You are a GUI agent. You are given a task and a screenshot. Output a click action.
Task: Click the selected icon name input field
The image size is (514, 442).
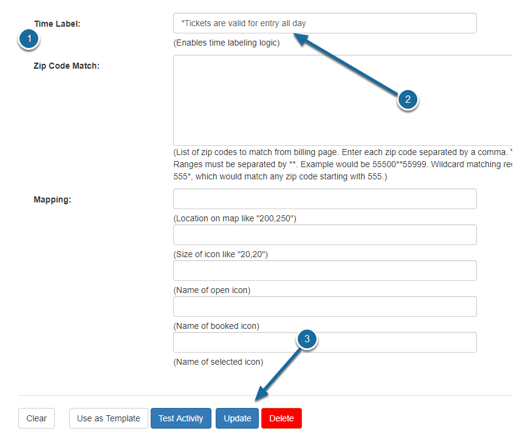coord(324,342)
